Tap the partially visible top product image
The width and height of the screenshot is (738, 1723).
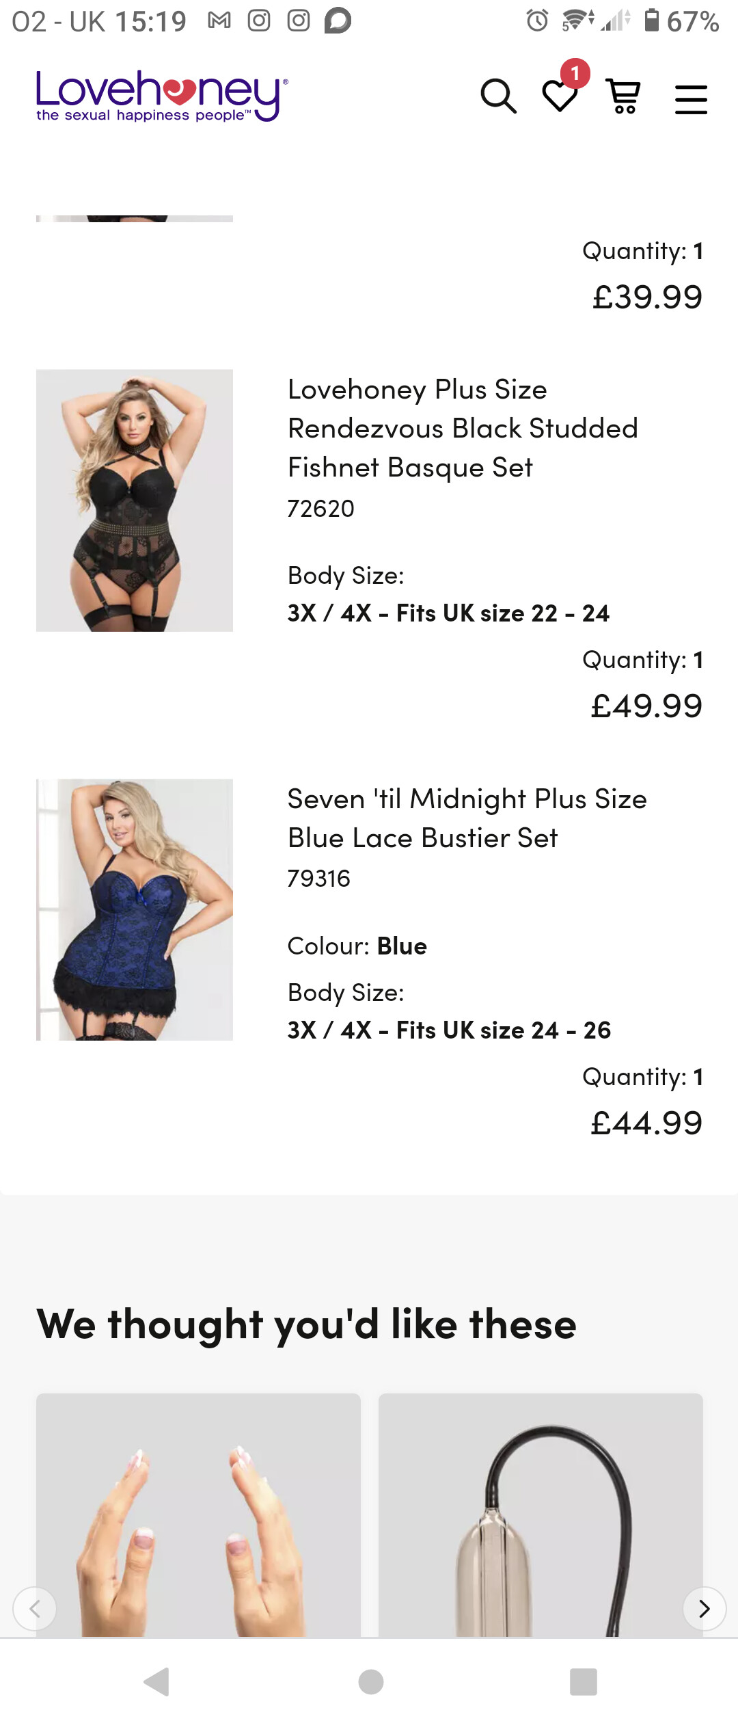click(x=135, y=219)
